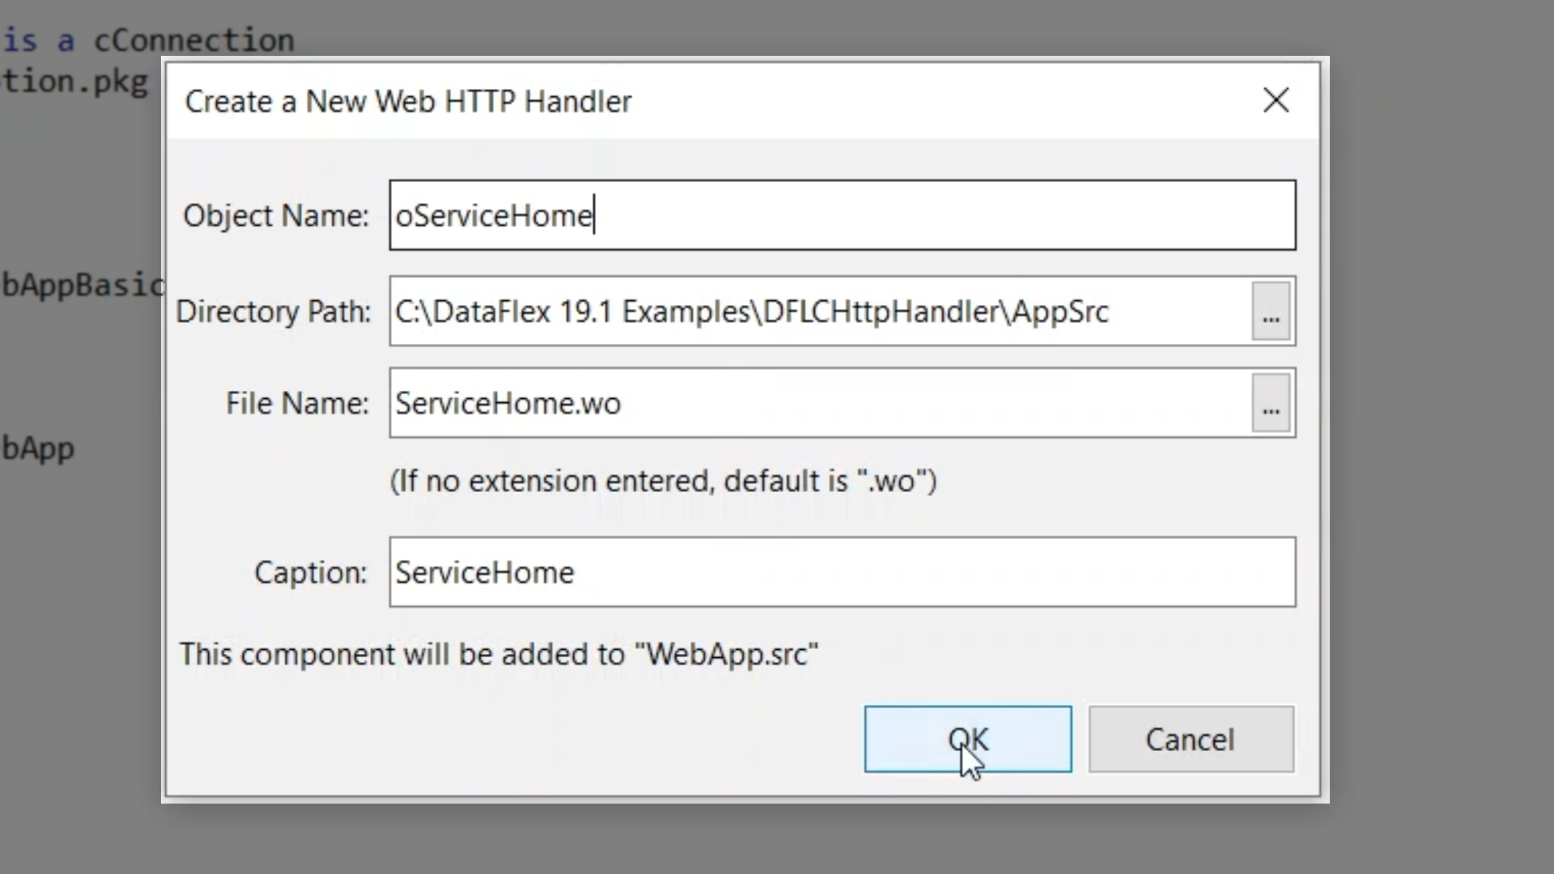The image size is (1554, 874).
Task: Click the 'cConnection' text in background code
Action: 193,40
